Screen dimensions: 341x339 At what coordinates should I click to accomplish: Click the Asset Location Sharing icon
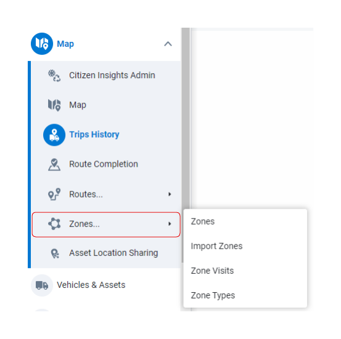pyautogui.click(x=55, y=253)
